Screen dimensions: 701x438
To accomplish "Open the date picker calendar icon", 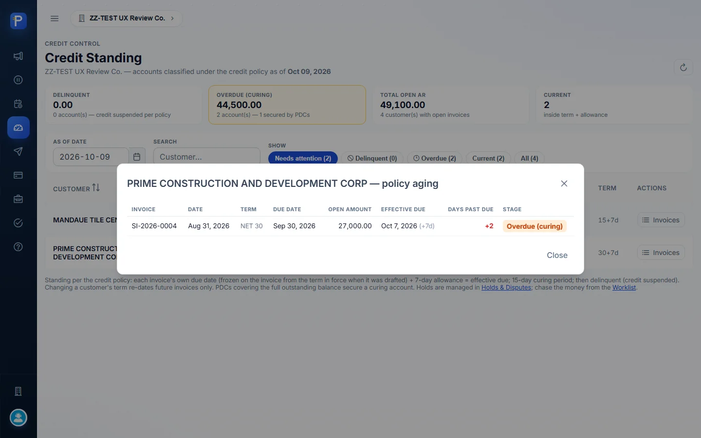I will pyautogui.click(x=137, y=157).
